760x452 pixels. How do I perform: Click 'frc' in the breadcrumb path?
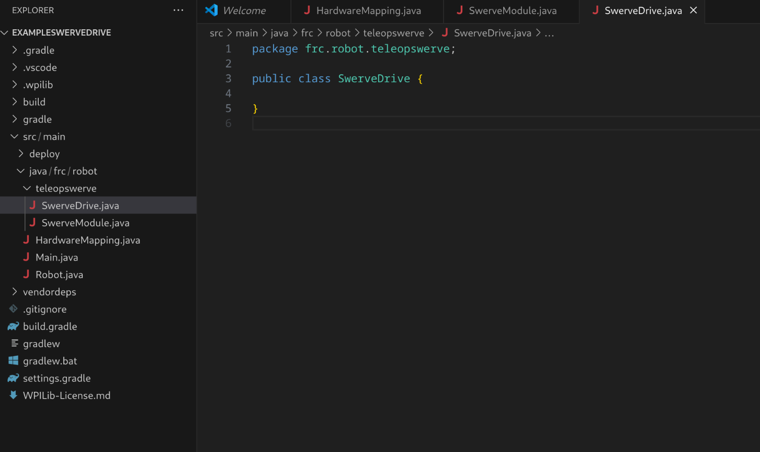click(x=307, y=33)
